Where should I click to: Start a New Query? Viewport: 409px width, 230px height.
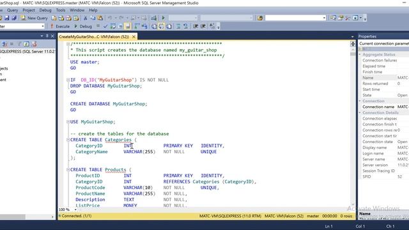[35, 18]
